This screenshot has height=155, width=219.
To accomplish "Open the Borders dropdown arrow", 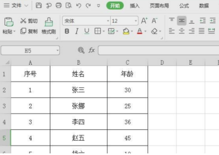I will coord(103,31).
